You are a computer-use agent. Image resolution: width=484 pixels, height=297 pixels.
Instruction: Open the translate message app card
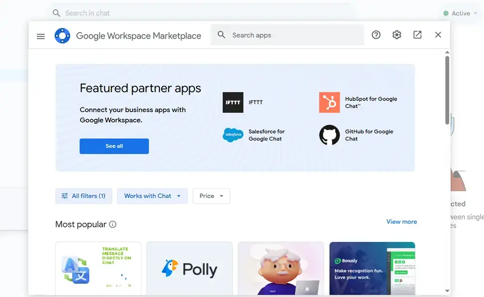click(x=98, y=268)
